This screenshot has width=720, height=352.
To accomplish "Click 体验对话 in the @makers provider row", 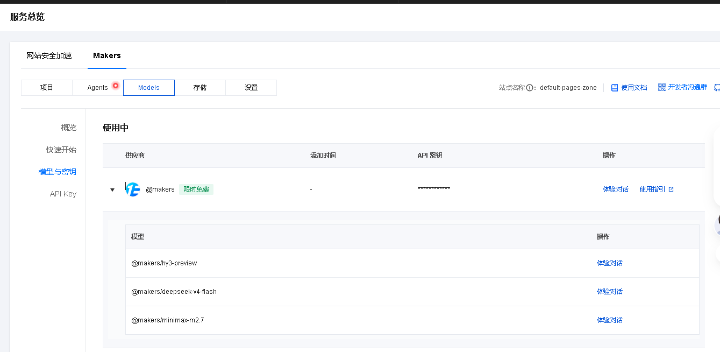I will pos(616,189).
